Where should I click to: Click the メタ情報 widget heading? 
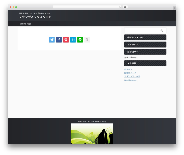(x=145, y=63)
